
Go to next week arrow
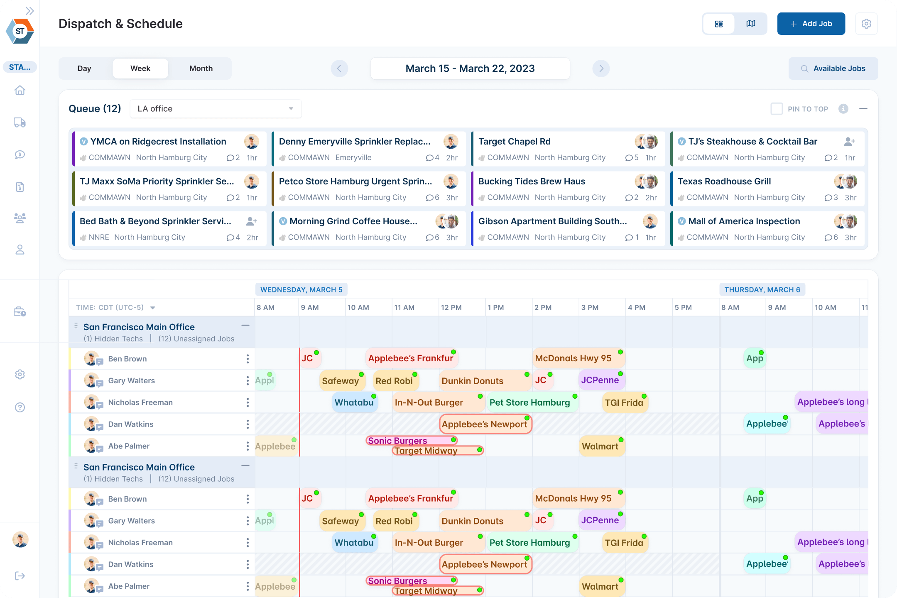point(601,69)
